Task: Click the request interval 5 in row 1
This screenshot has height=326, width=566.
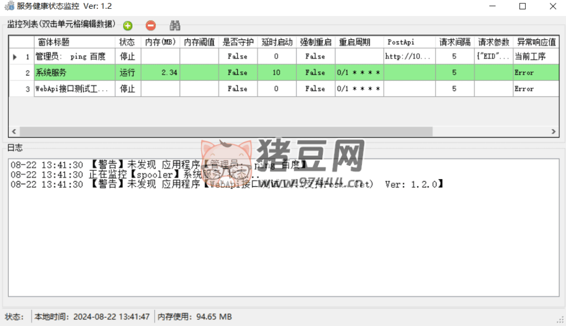Action: 455,56
